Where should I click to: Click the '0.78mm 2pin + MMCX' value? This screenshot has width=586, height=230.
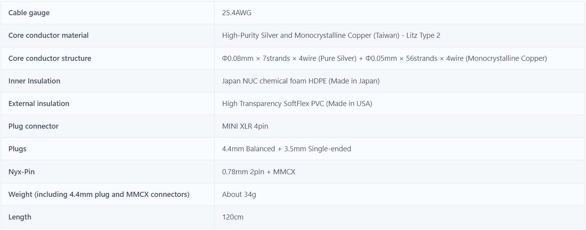pos(258,172)
